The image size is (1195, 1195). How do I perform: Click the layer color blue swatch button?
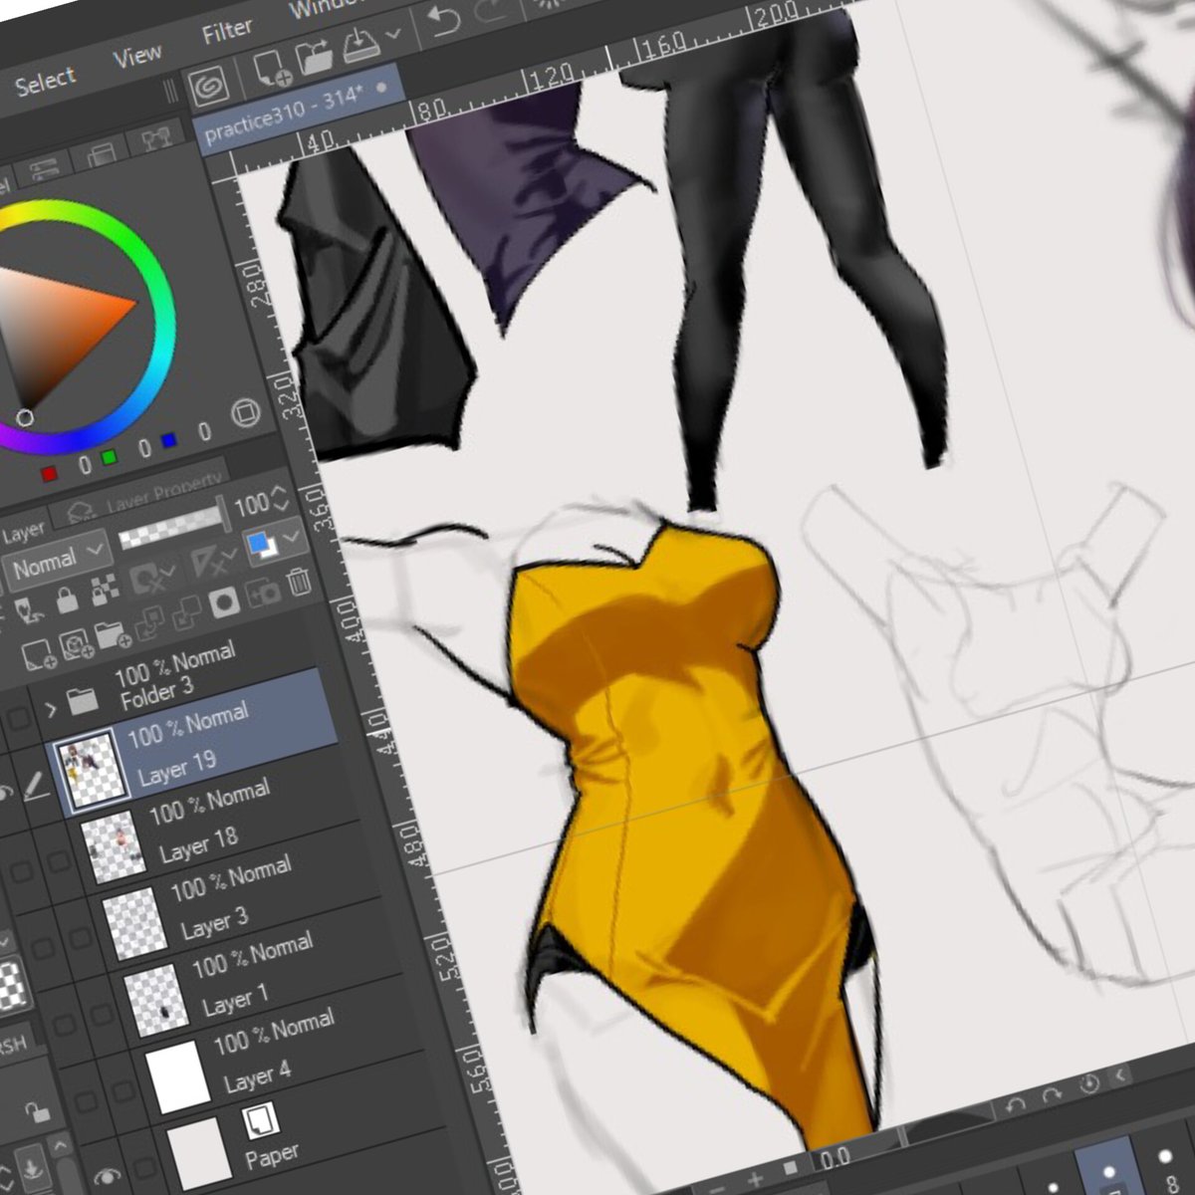coord(261,546)
